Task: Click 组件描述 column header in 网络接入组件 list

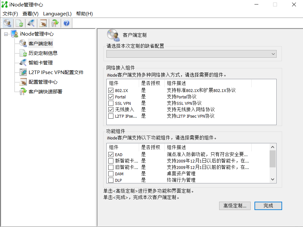Action: 208,83
